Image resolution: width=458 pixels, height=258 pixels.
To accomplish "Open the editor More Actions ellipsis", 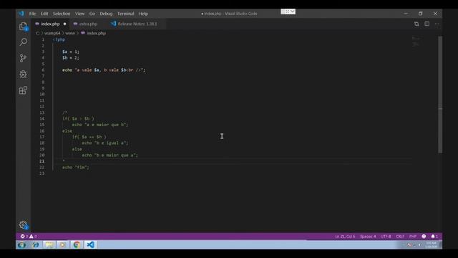I will pyautogui.click(x=437, y=24).
